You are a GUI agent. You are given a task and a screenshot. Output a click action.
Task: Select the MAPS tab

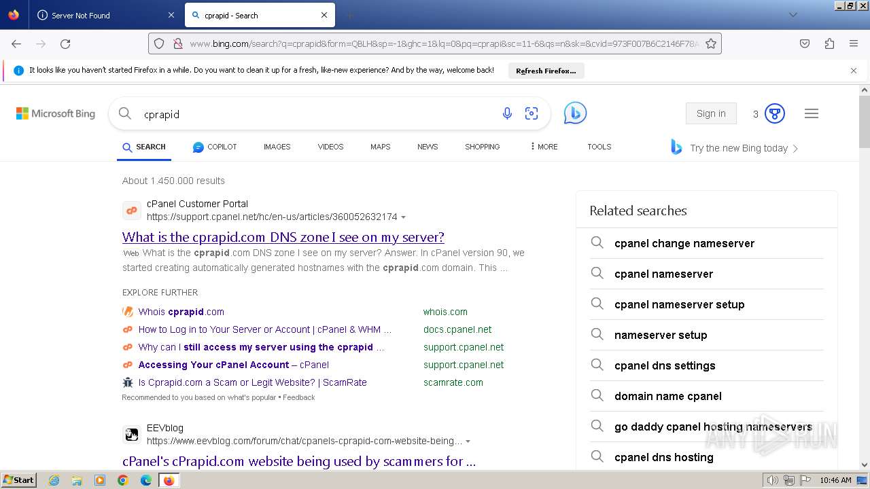(380, 147)
